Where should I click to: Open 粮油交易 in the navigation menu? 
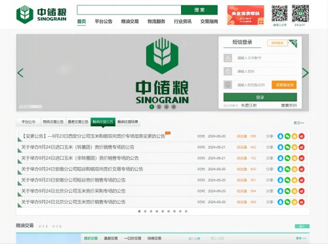[130, 22]
